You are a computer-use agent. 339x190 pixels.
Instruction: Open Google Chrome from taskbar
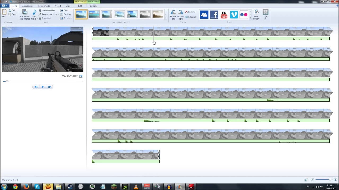[15, 187]
